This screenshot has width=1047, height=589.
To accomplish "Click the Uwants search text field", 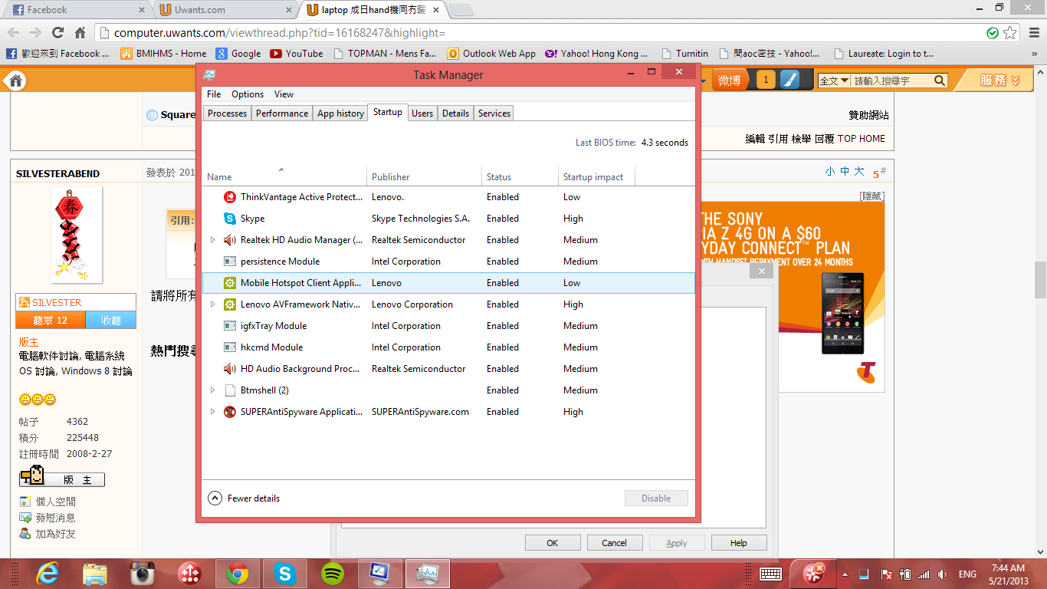I will (x=891, y=81).
